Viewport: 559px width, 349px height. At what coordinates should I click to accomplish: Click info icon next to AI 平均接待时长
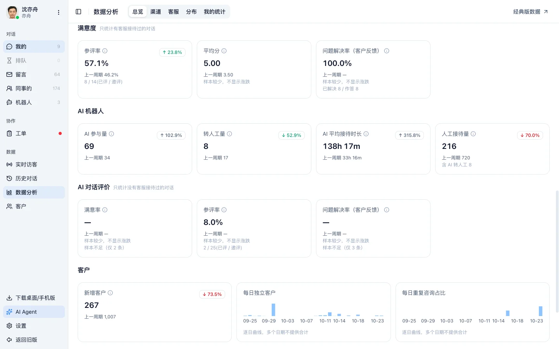366,134
